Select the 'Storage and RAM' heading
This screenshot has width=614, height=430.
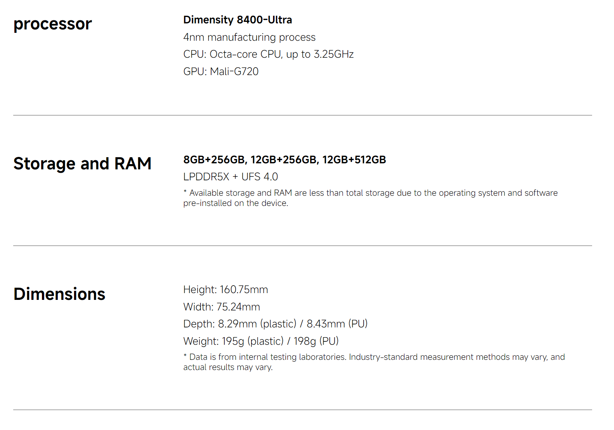point(82,164)
